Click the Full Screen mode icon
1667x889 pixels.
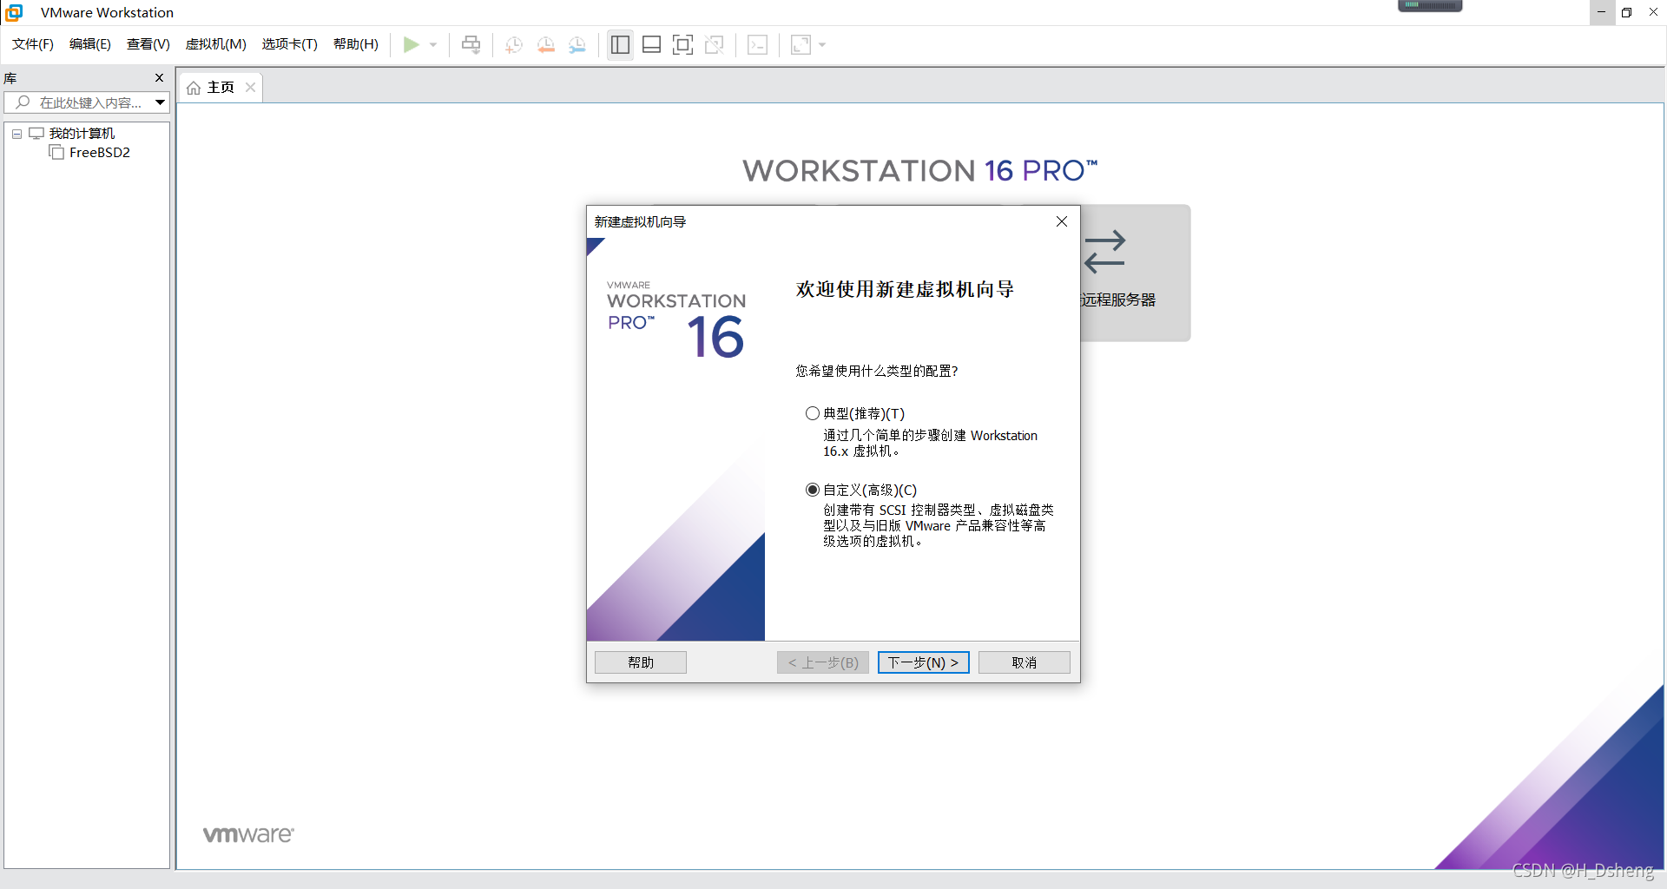(x=682, y=44)
